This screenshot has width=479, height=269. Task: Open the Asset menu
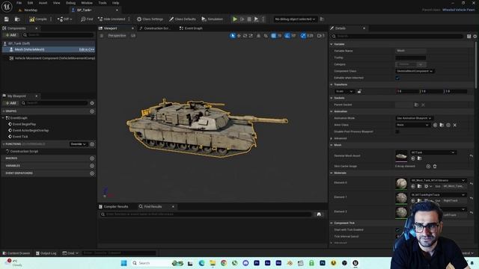[x=43, y=3]
